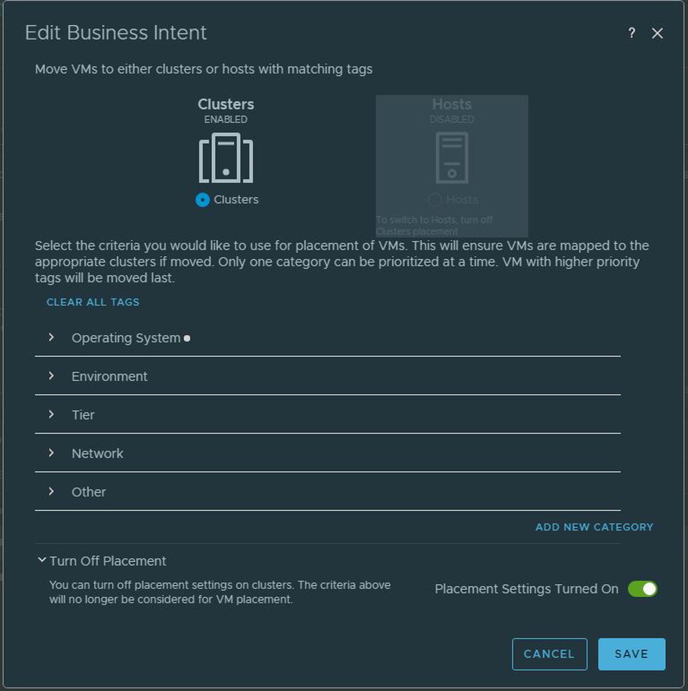This screenshot has width=688, height=691.
Task: Click Add New Category link
Action: coord(595,527)
